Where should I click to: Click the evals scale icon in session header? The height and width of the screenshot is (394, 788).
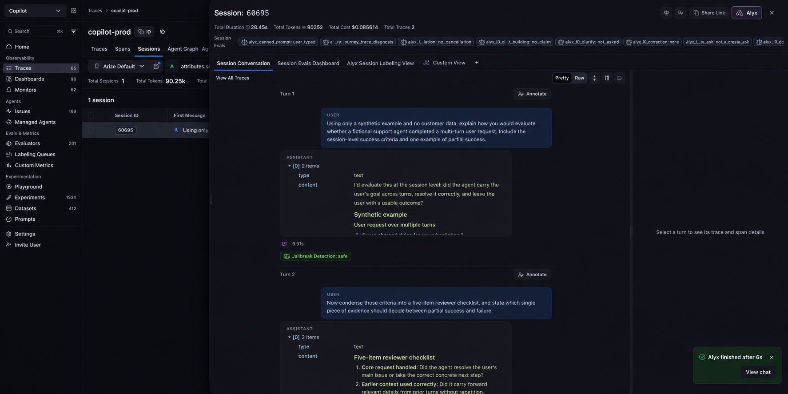click(666, 13)
